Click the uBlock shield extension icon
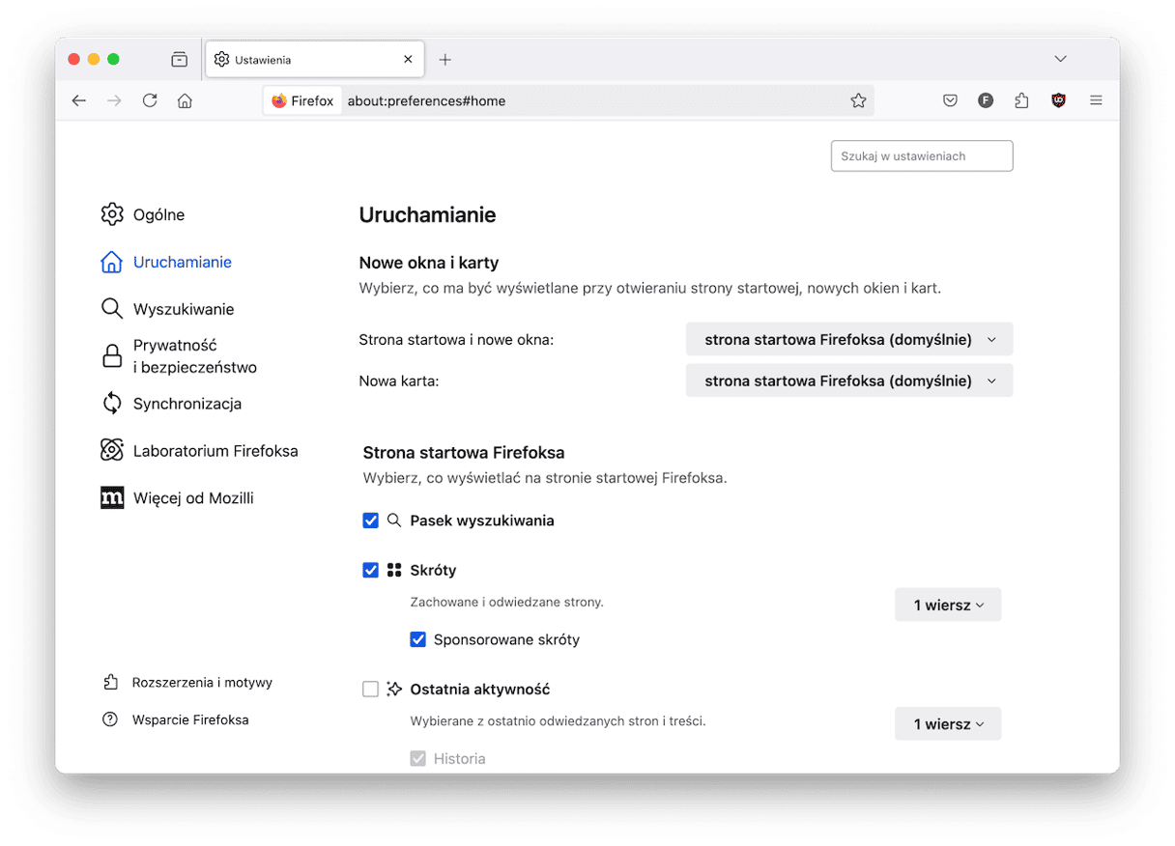The image size is (1175, 846). point(1058,100)
